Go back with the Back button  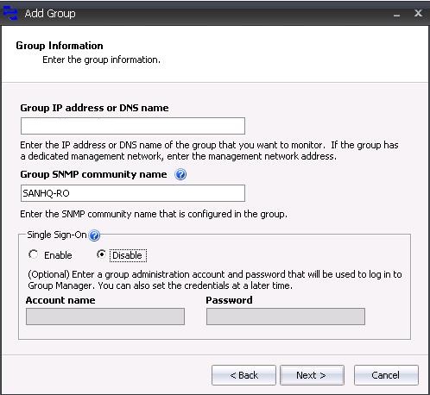pos(243,375)
